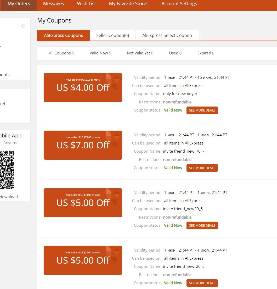277x289 pixels.
Task: See more deals for only for new buyer coupon
Action: point(202,110)
